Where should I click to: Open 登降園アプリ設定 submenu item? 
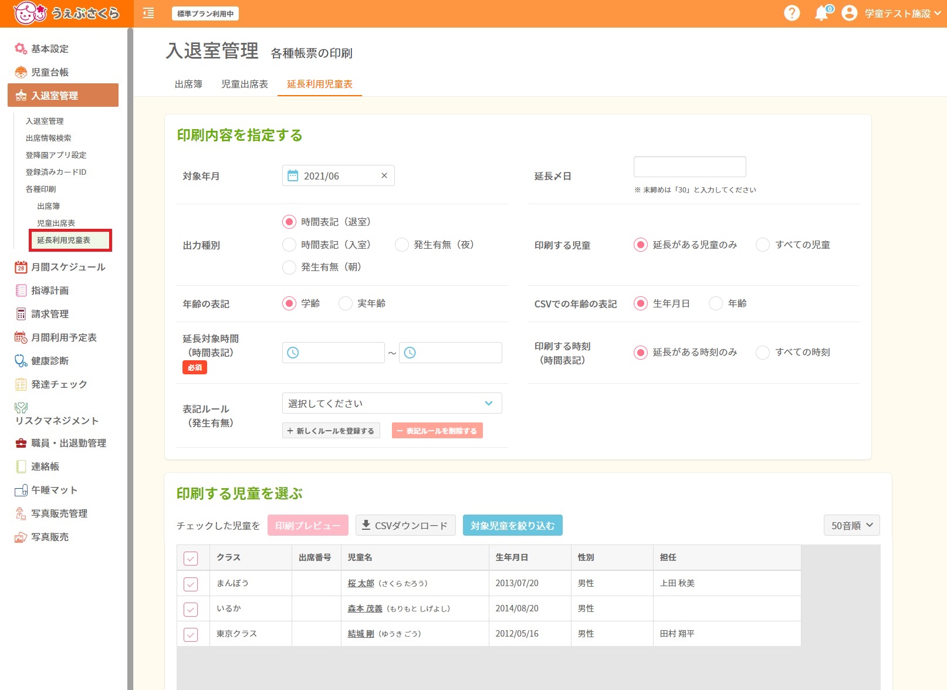56,155
